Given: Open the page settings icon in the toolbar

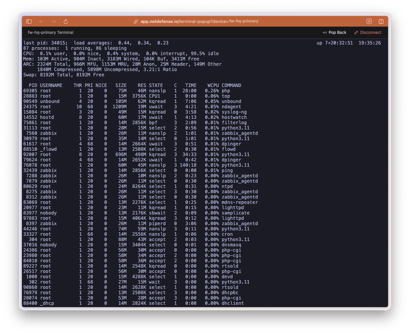Looking at the screenshot, I should point(369,22).
